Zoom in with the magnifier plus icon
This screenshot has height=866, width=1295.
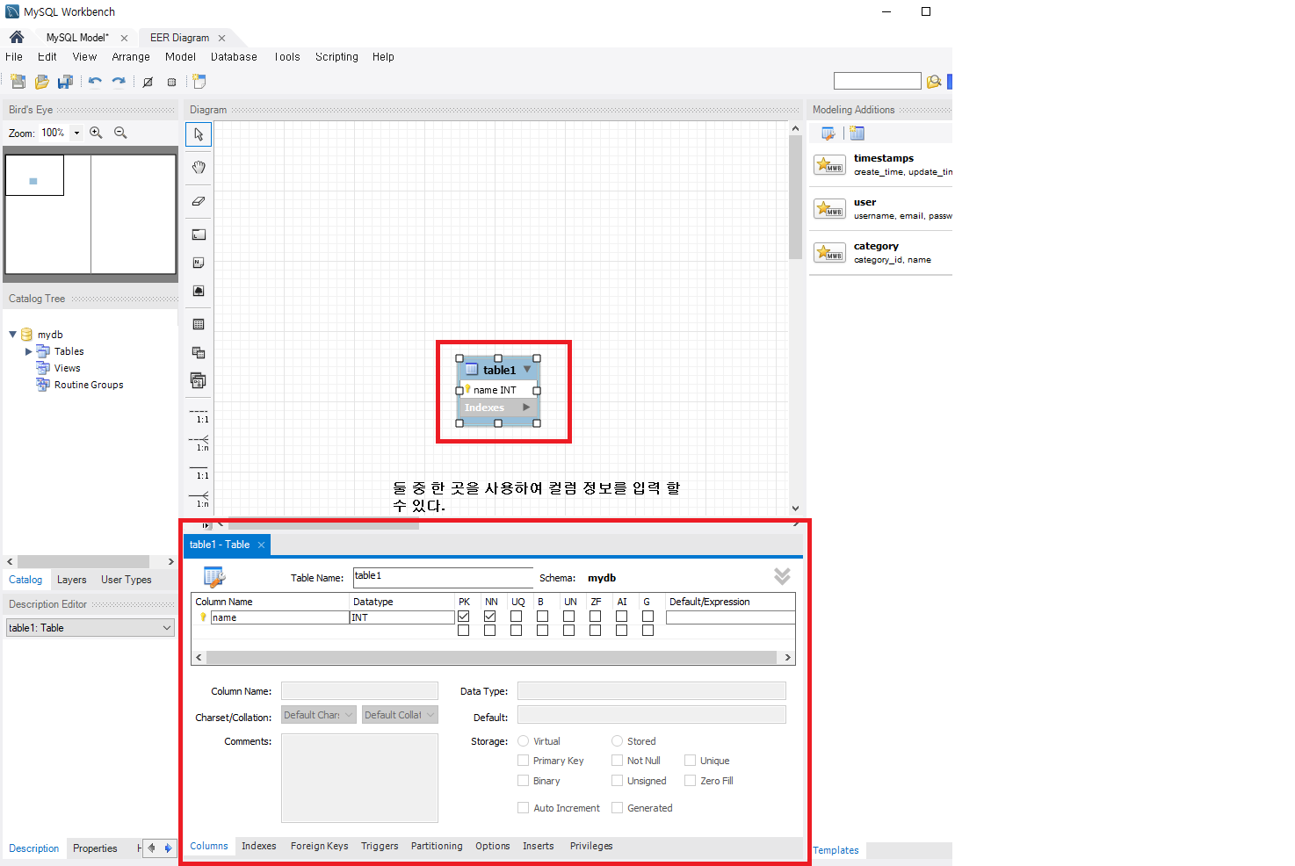(96, 133)
